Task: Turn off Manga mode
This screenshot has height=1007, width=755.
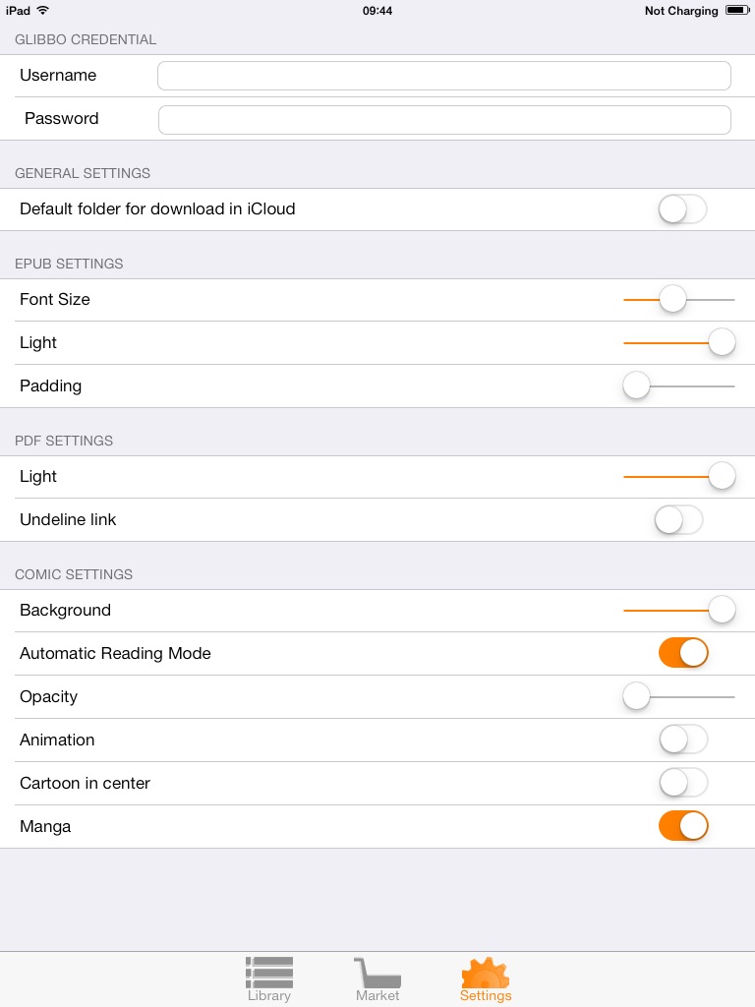Action: pos(683,827)
